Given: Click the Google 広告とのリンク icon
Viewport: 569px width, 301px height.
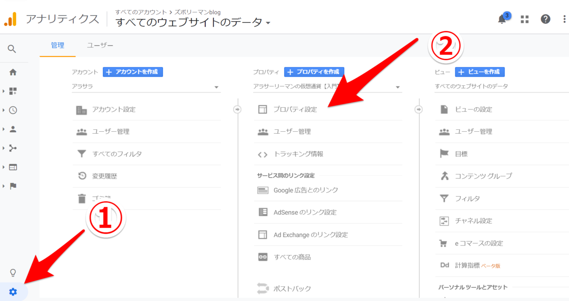Looking at the screenshot, I should click(x=263, y=190).
